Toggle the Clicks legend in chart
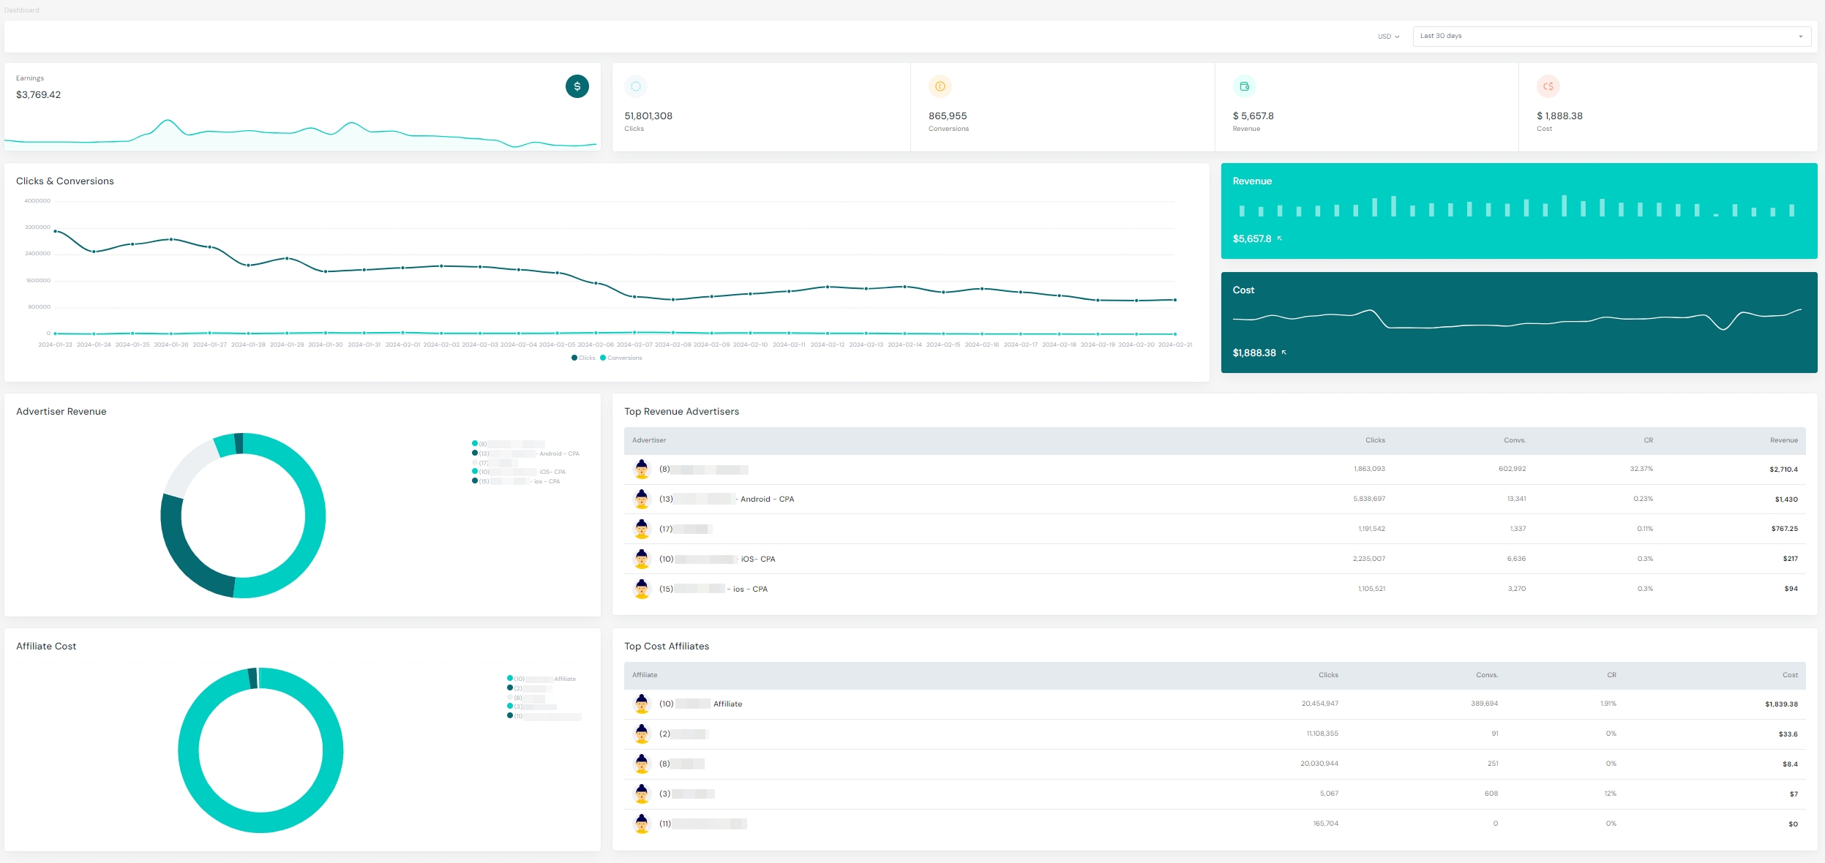 [583, 358]
